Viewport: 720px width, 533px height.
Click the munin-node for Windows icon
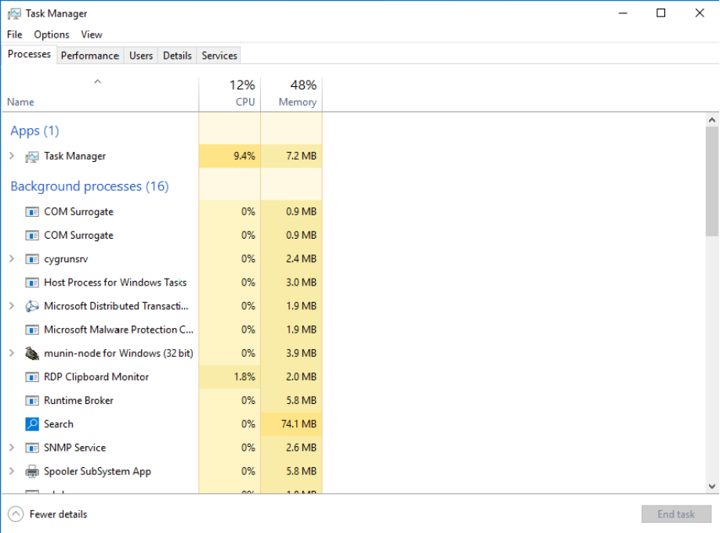pyautogui.click(x=31, y=353)
